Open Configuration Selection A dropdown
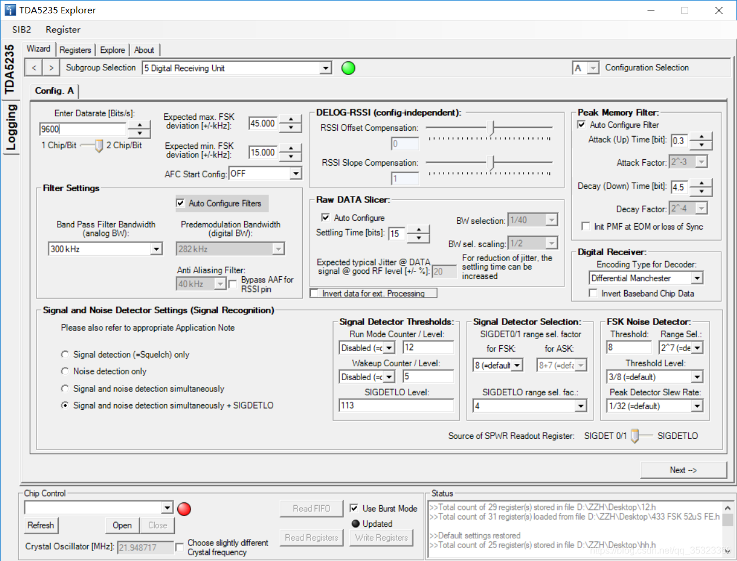The height and width of the screenshot is (561, 737). pyautogui.click(x=593, y=68)
